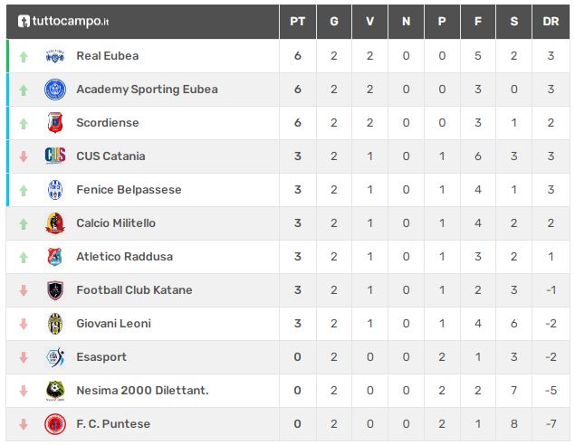Click the Calcio Militello crest

55,223
